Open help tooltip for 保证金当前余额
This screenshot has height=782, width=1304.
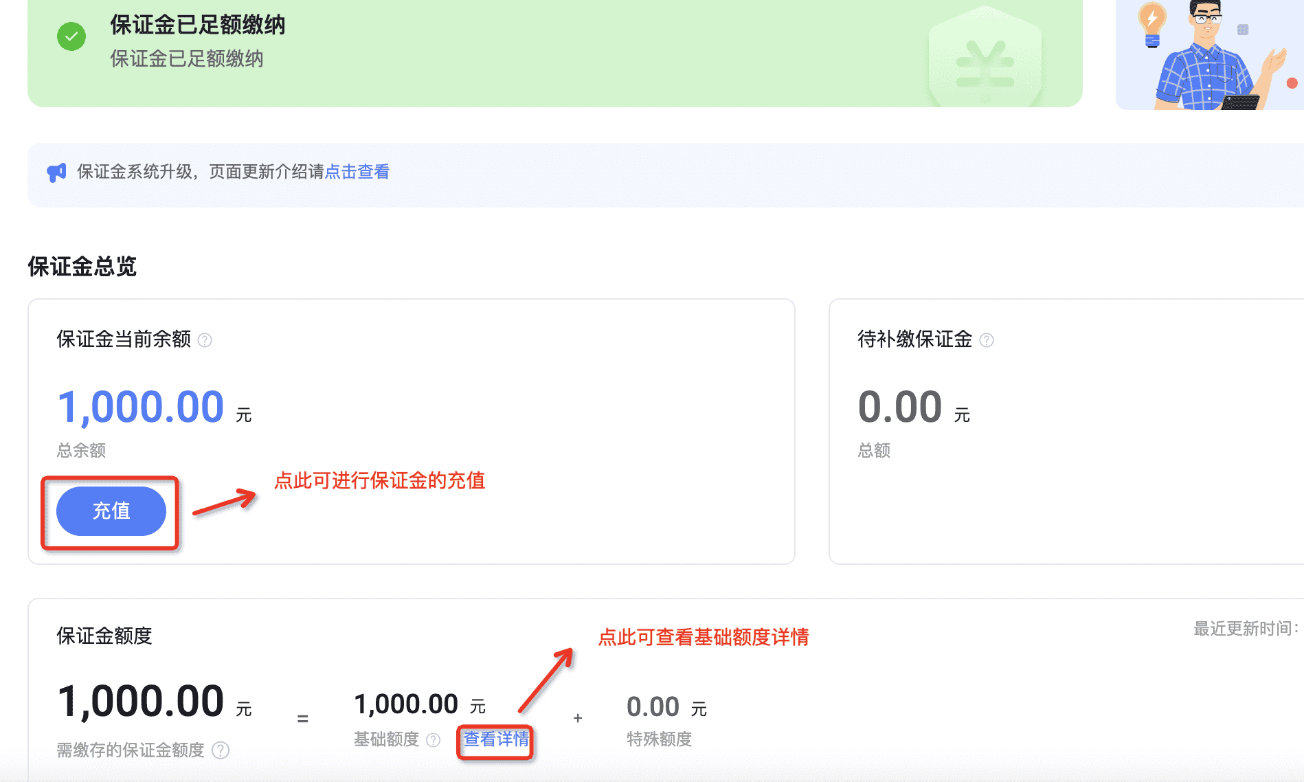point(205,339)
